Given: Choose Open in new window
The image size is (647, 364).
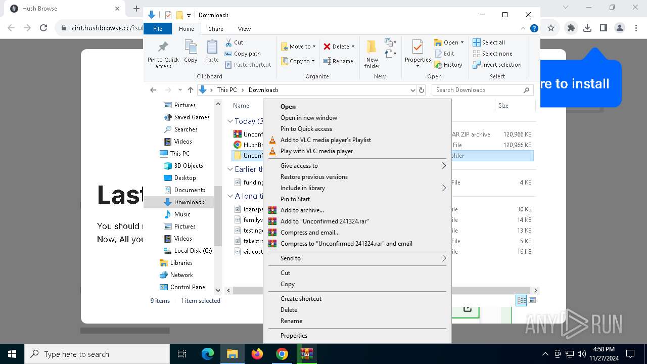Looking at the screenshot, I should pyautogui.click(x=357, y=118).
